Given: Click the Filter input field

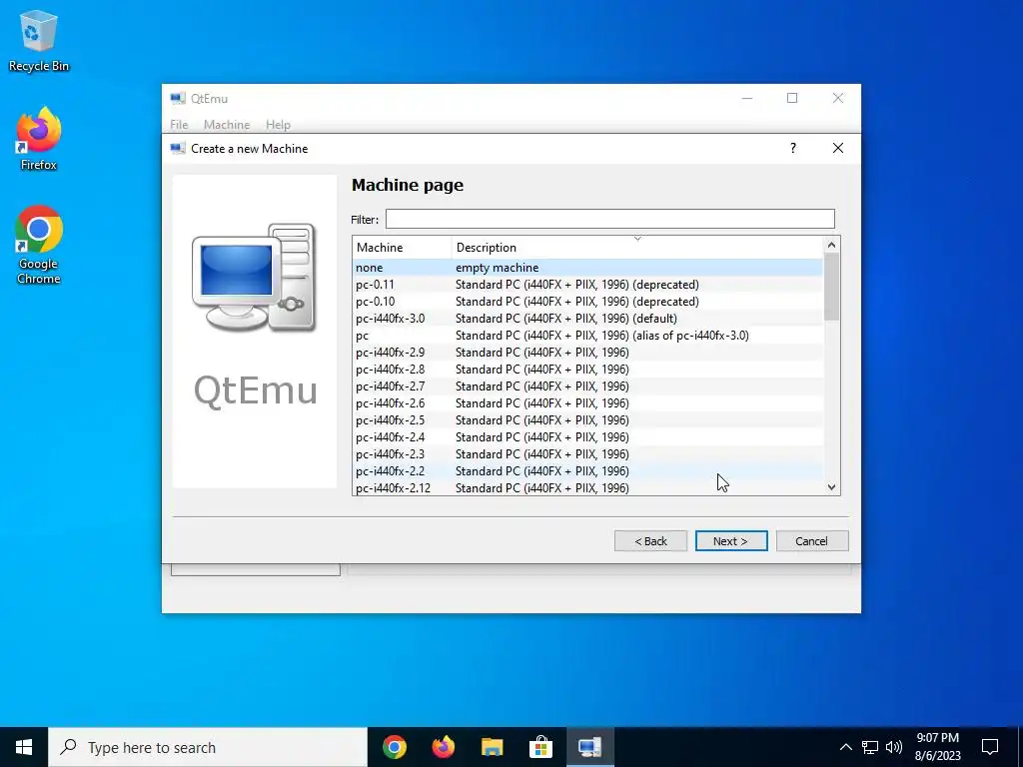Looking at the screenshot, I should click(x=610, y=219).
